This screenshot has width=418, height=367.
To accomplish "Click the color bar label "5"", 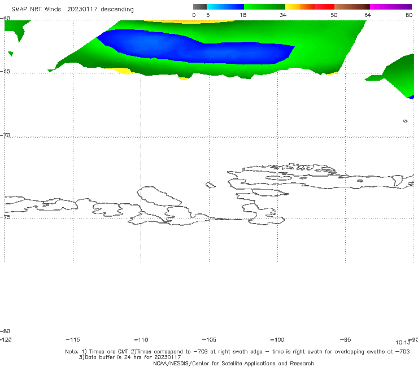I will (x=208, y=15).
